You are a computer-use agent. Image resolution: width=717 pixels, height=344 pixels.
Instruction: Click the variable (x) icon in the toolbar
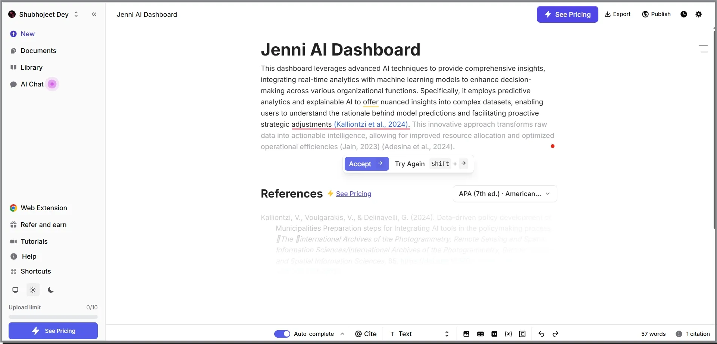tap(508, 334)
